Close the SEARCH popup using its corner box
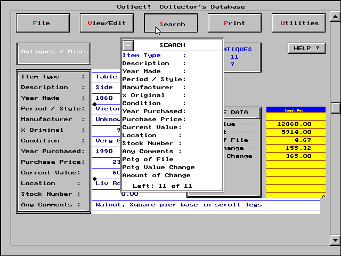341x256 pixels. pos(128,45)
